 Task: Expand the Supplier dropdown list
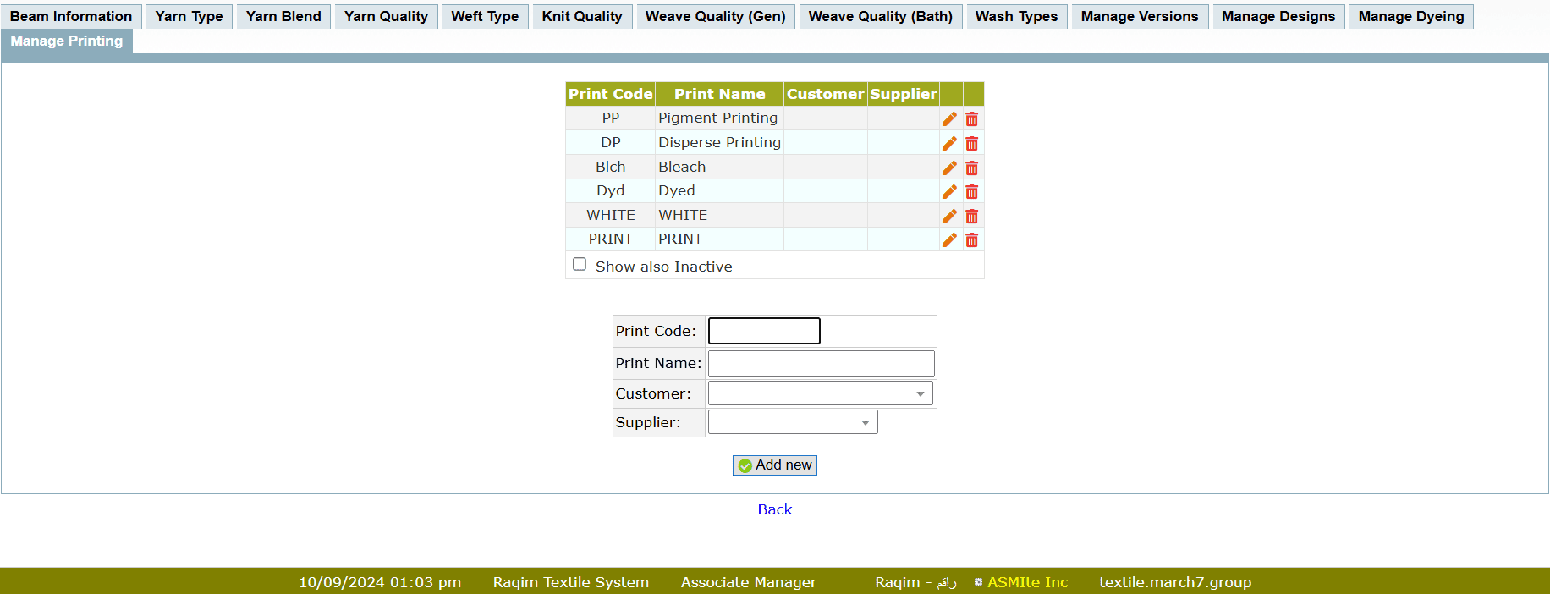[x=792, y=422]
